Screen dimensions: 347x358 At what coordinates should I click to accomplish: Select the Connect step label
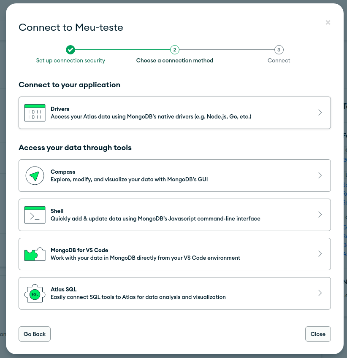click(x=279, y=60)
